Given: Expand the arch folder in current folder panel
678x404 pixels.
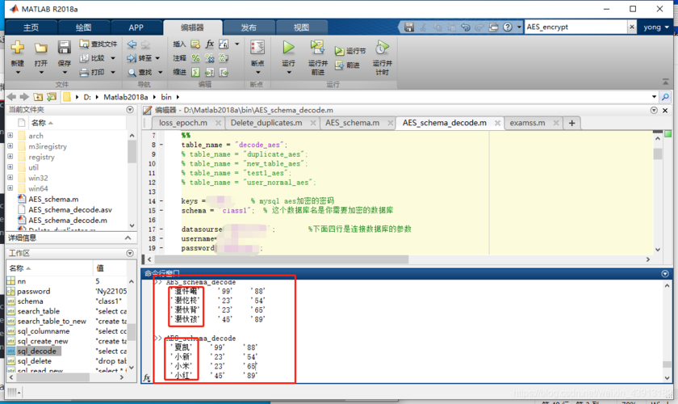Looking at the screenshot, I should point(10,136).
